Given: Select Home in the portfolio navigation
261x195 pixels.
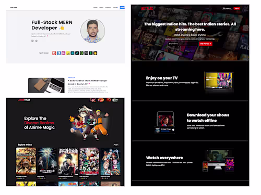Looking at the screenshot, I should pos(96,7).
